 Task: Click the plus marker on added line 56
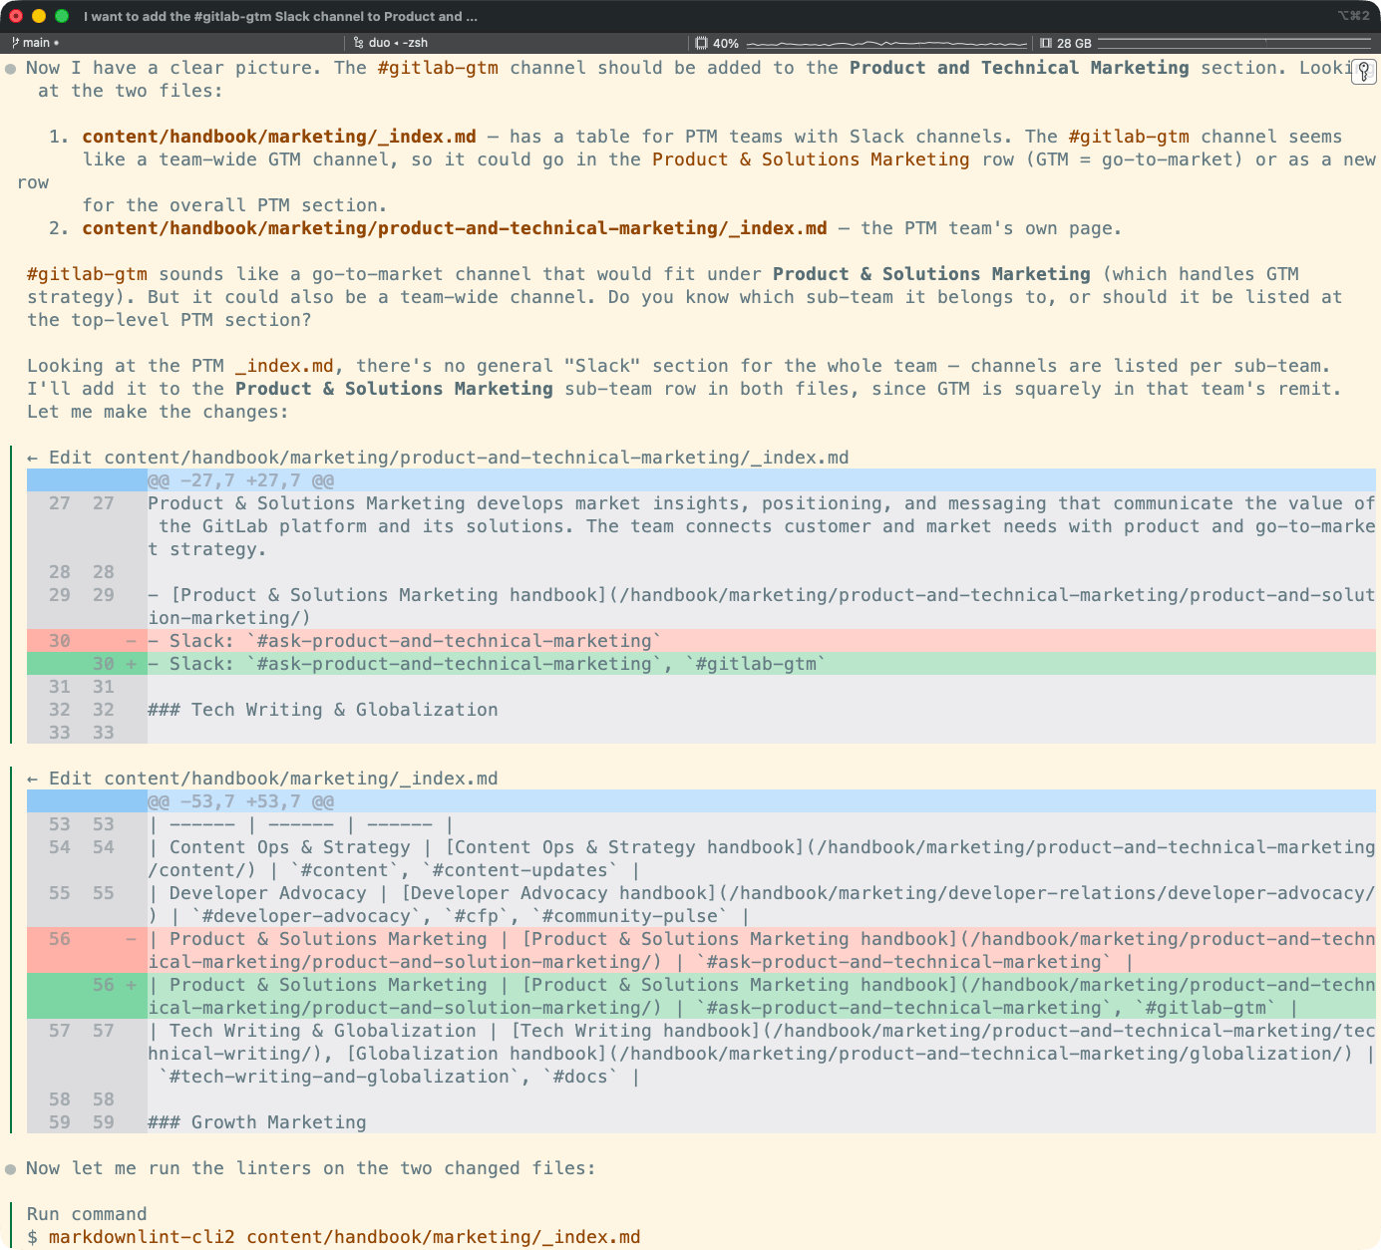coord(131,985)
